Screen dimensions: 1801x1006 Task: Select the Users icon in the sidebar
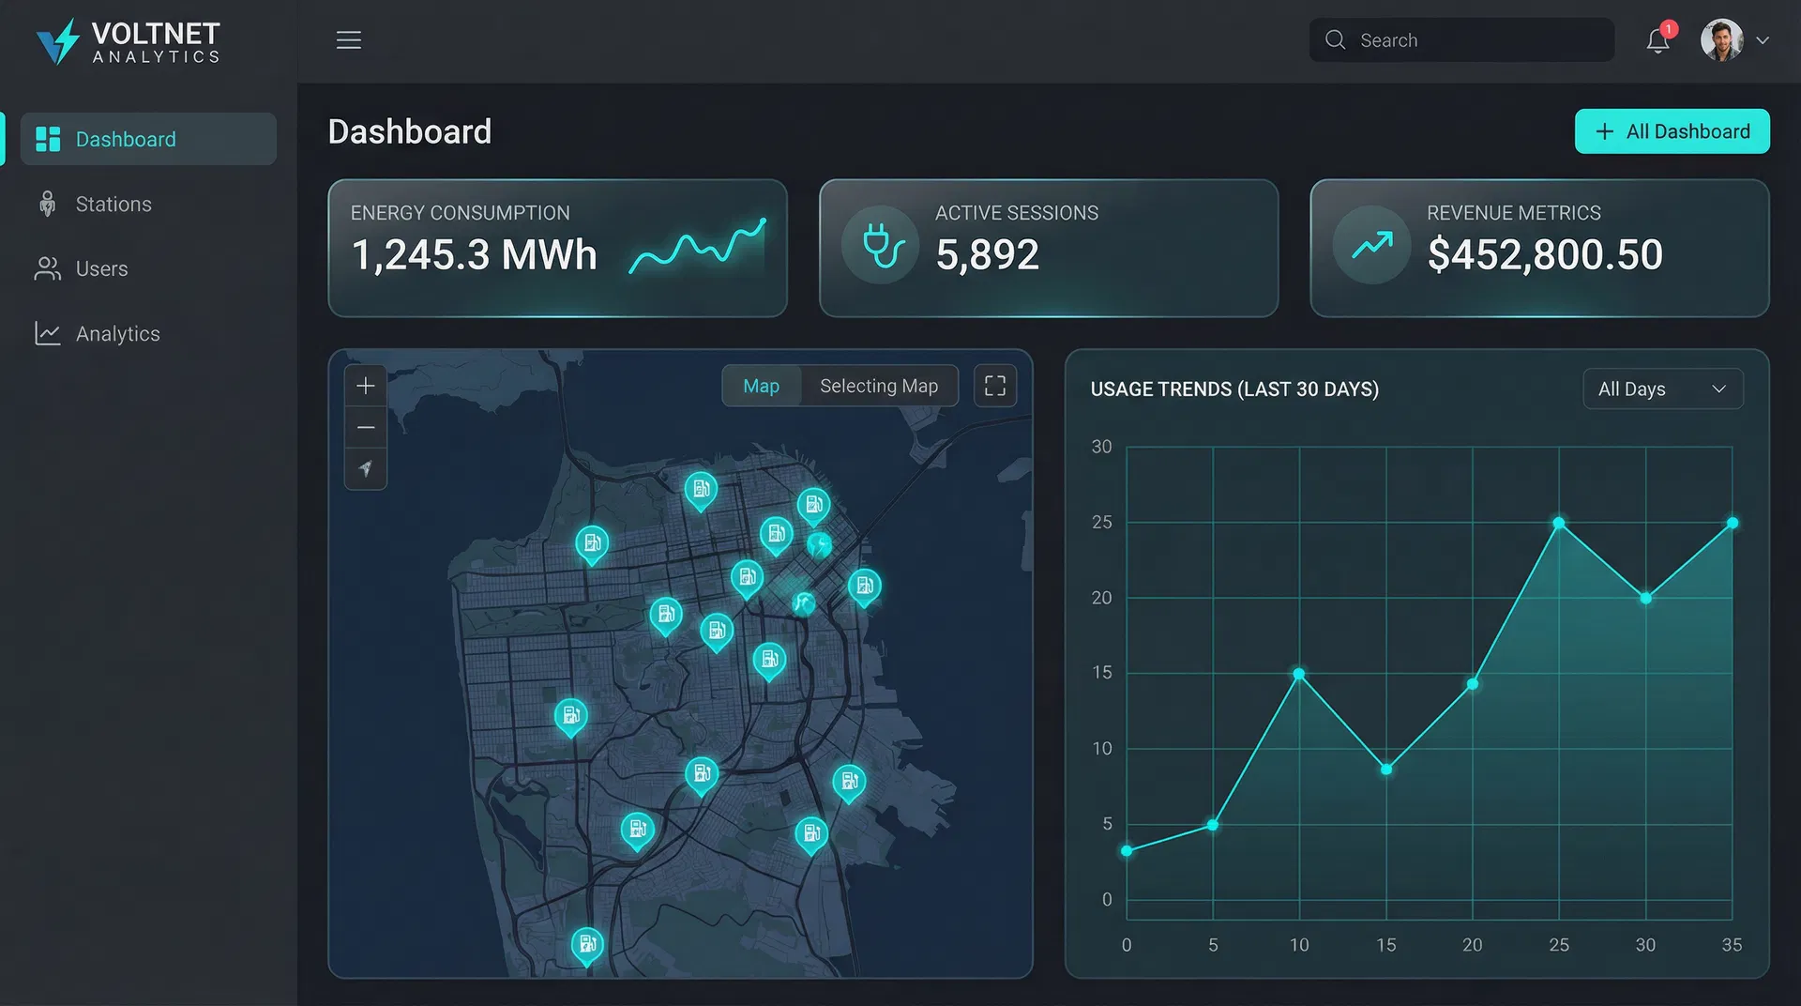click(x=47, y=268)
